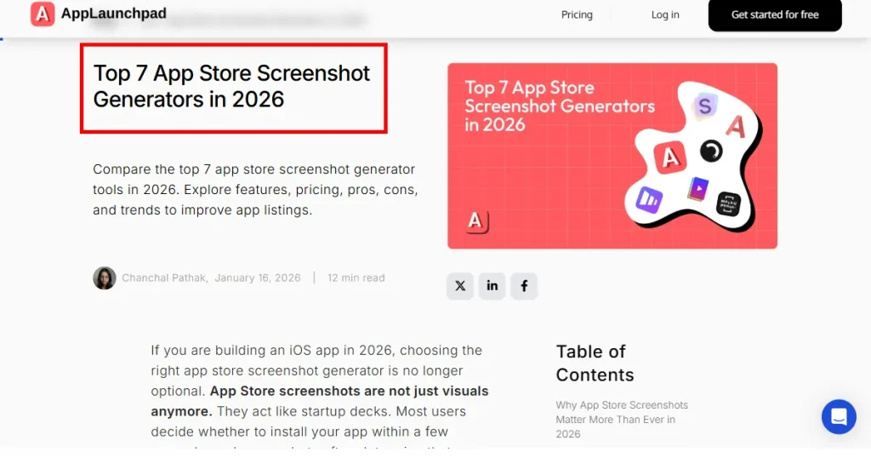Image resolution: width=871 pixels, height=458 pixels.
Task: Click the date January 16, 2026
Action: coord(257,278)
